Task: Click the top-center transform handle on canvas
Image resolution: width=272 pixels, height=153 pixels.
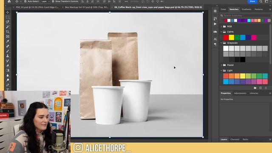Action: tap(110, 12)
